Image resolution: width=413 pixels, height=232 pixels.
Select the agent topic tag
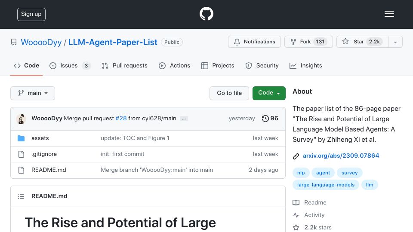click(x=323, y=173)
